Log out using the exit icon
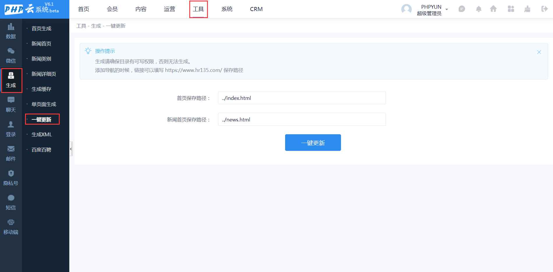 [544, 9]
